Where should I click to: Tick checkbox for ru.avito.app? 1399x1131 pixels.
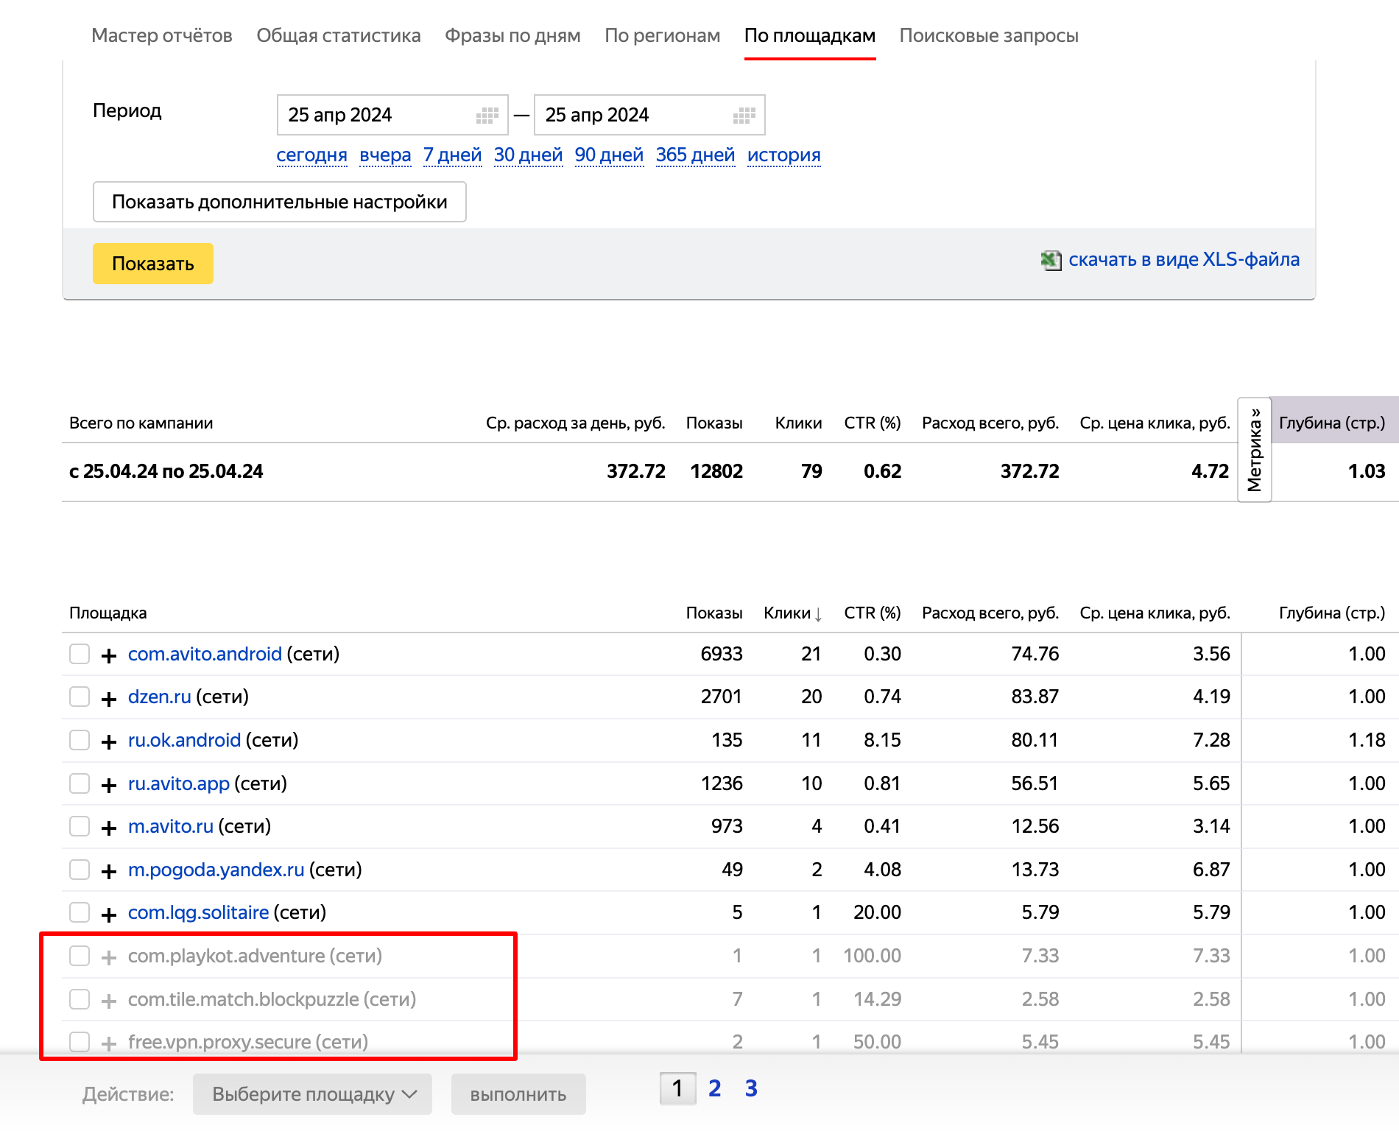[80, 783]
